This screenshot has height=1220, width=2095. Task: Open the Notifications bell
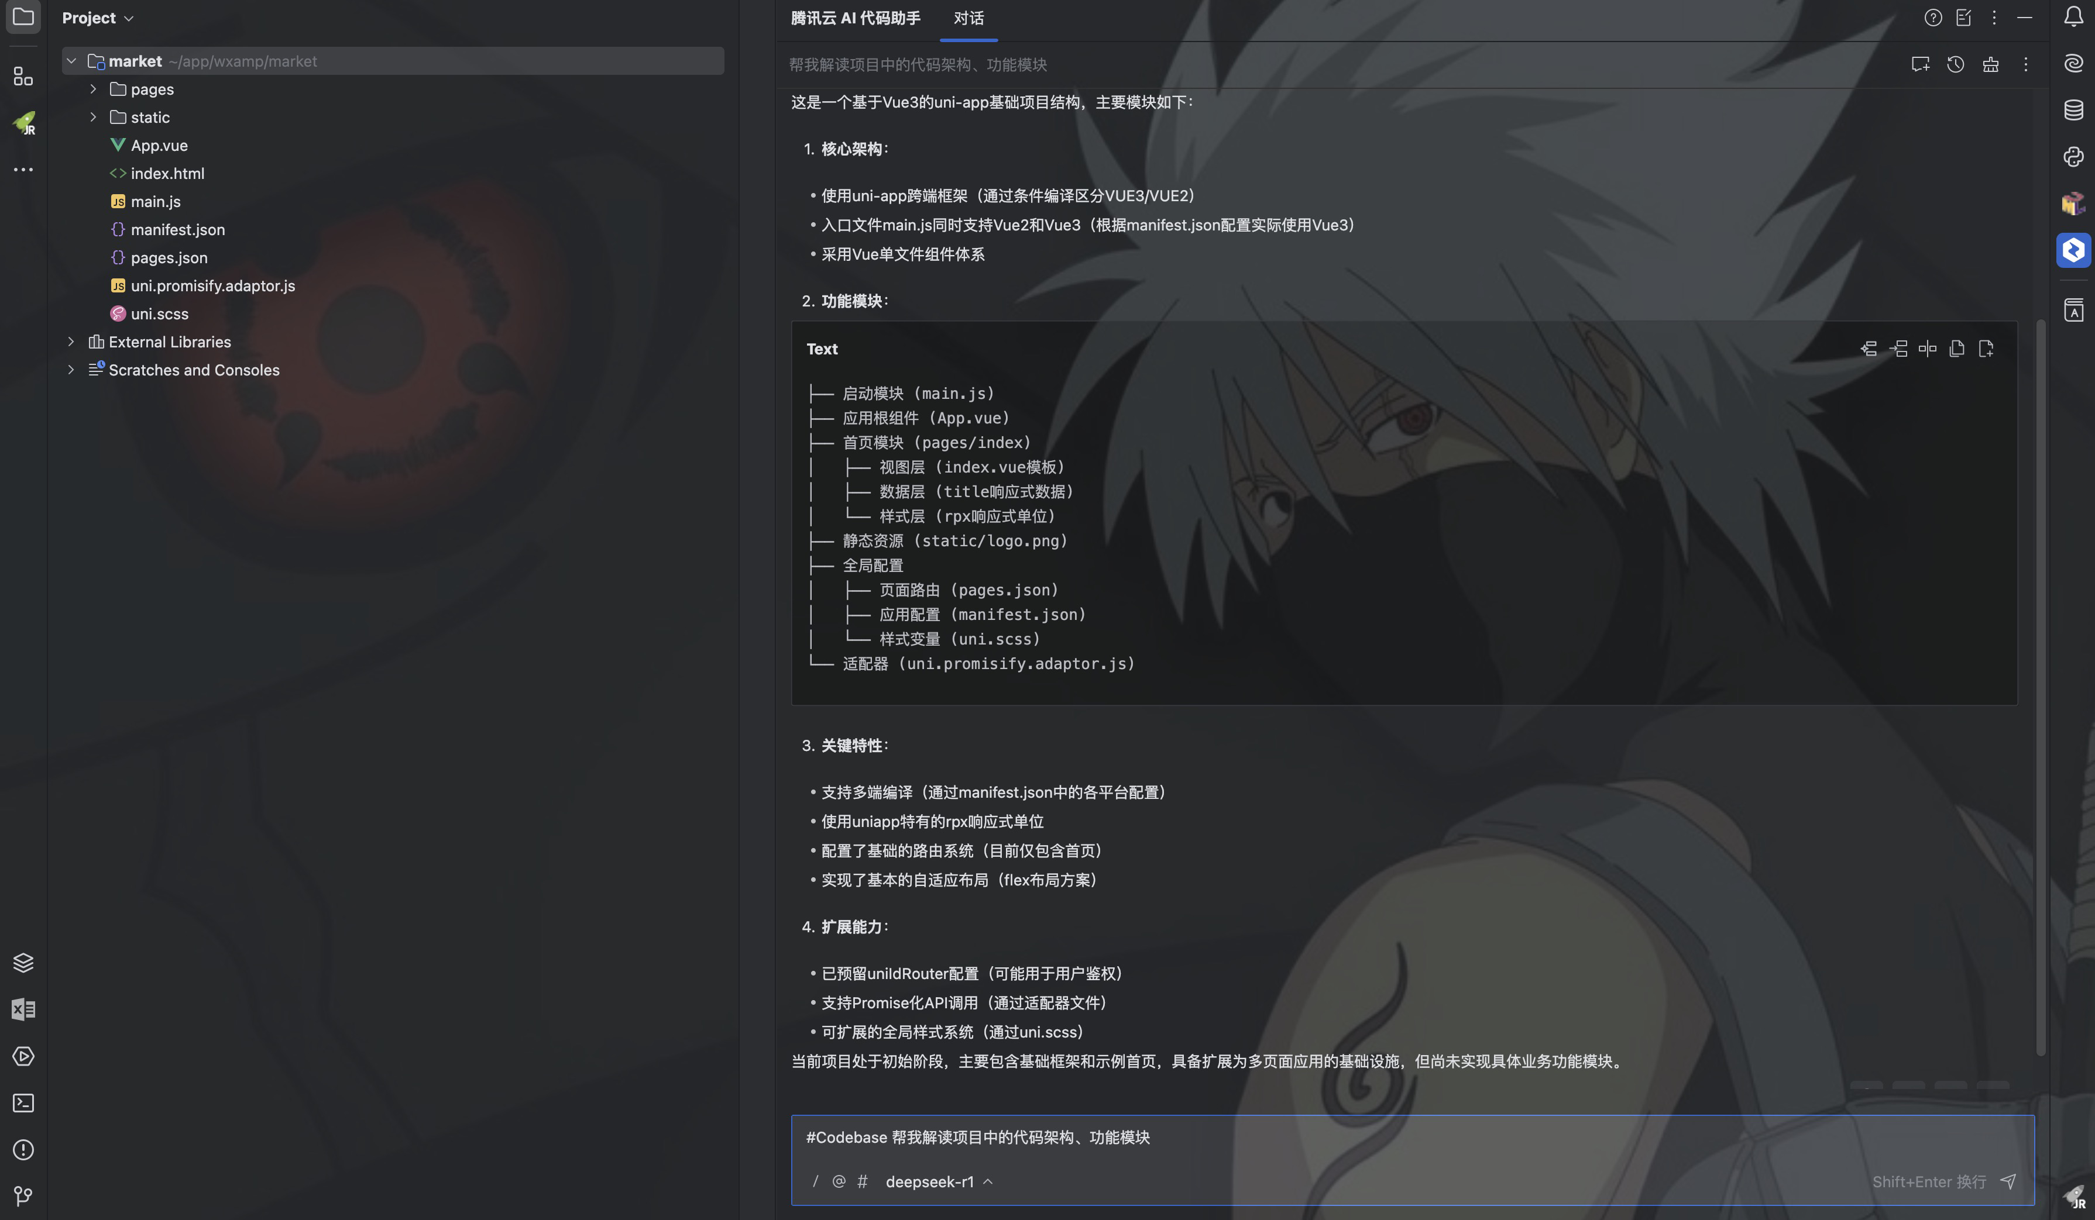point(2073,16)
